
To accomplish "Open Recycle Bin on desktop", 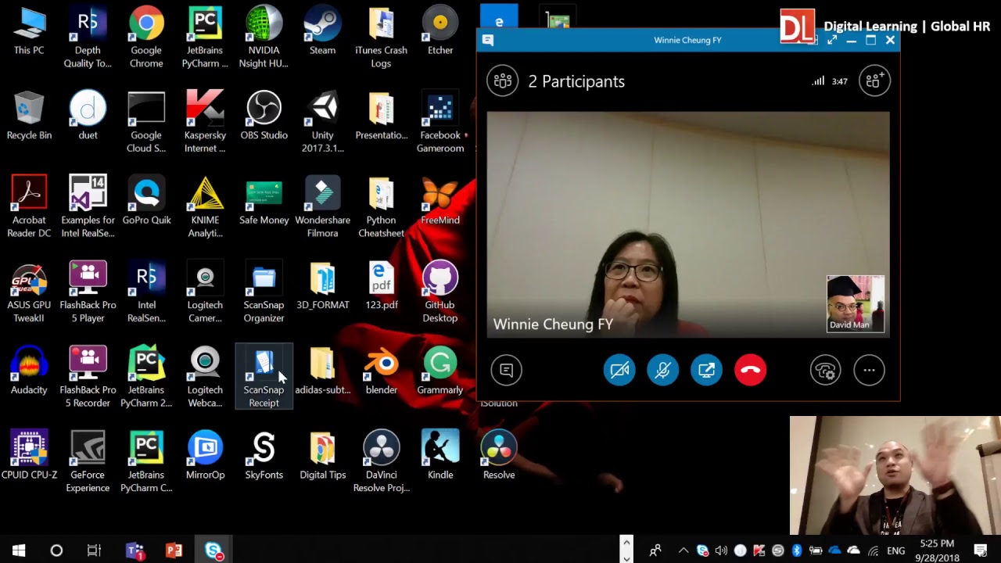I will coord(29,117).
